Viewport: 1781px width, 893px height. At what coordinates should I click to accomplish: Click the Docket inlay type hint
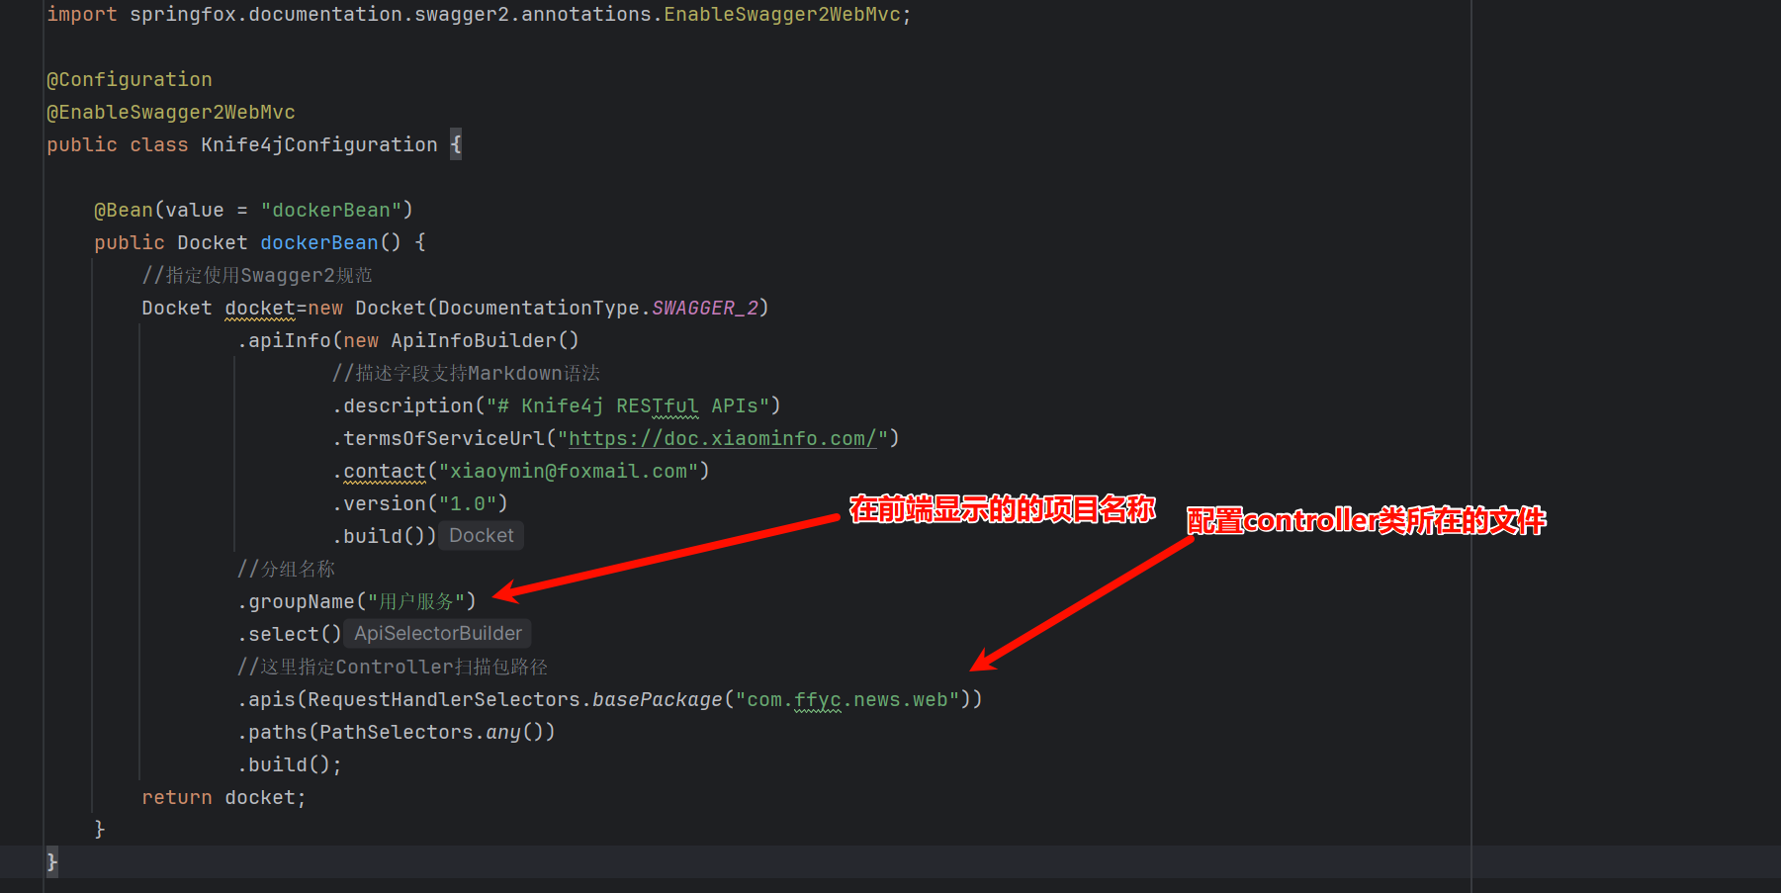tap(482, 535)
